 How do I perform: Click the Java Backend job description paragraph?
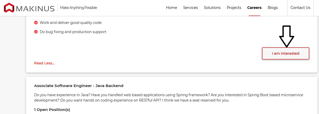click(168, 97)
